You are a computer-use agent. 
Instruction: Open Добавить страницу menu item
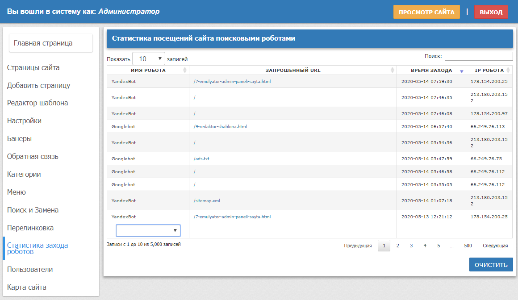pos(39,86)
